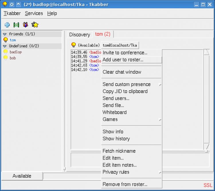Open the Send custom presence submenu arrow
Image resolution: width=215 pixels, height=191 pixels.
point(160,85)
